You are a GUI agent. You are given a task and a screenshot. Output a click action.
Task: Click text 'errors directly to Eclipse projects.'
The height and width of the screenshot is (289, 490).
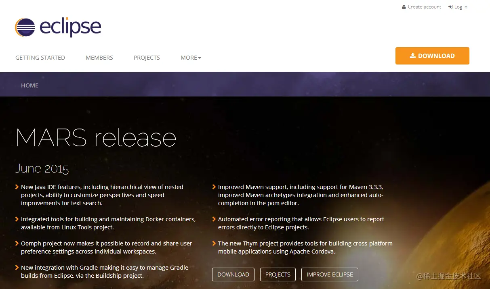[263, 227]
